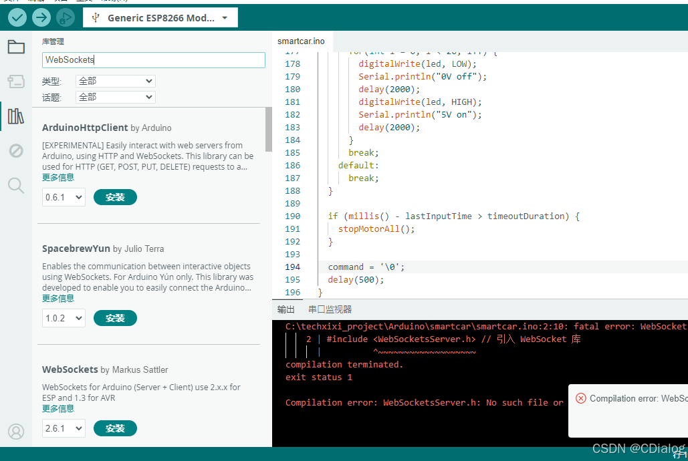The image size is (688, 461).
Task: Open the 话题 filter dropdown
Action: pyautogui.click(x=116, y=97)
